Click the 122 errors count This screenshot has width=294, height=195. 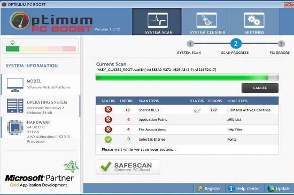coord(214,110)
